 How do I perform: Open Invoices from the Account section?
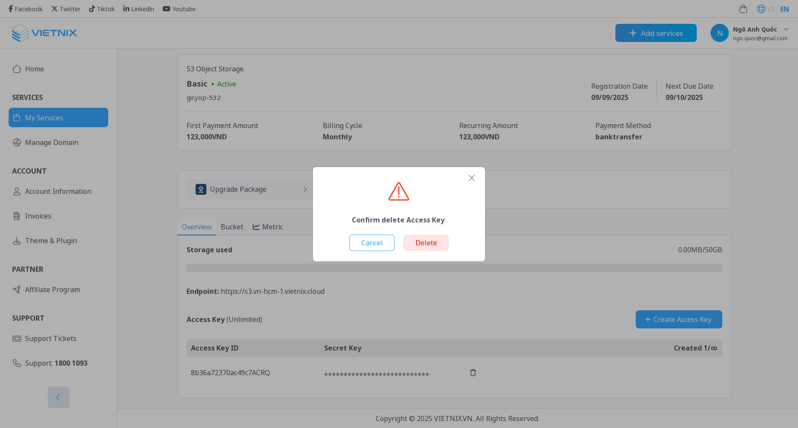coord(38,216)
